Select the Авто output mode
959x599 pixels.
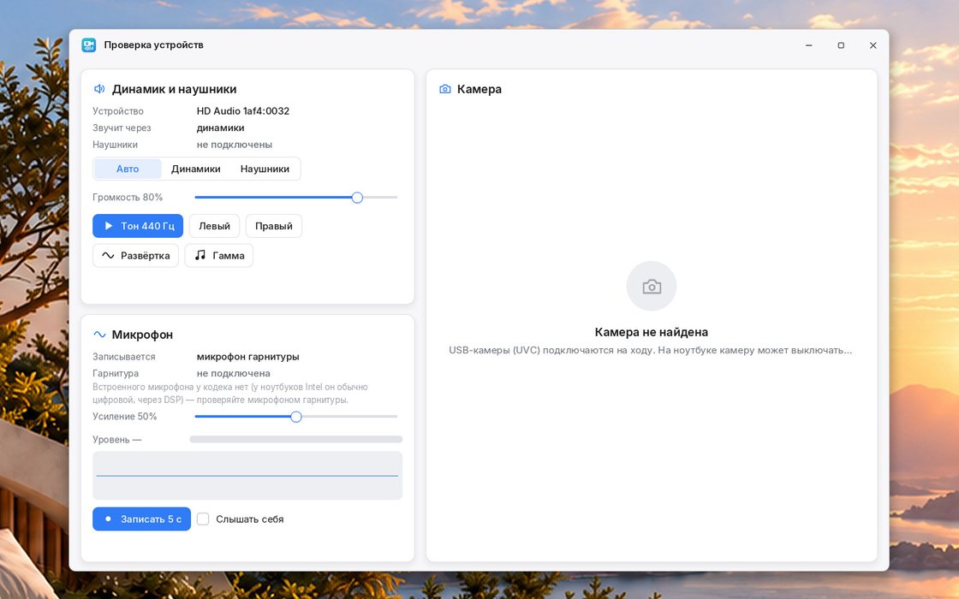(x=128, y=169)
